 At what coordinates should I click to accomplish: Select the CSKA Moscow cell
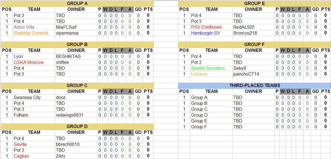tap(29, 62)
